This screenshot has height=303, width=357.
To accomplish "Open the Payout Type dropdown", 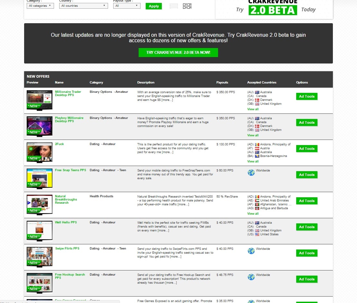I will pyautogui.click(x=127, y=6).
